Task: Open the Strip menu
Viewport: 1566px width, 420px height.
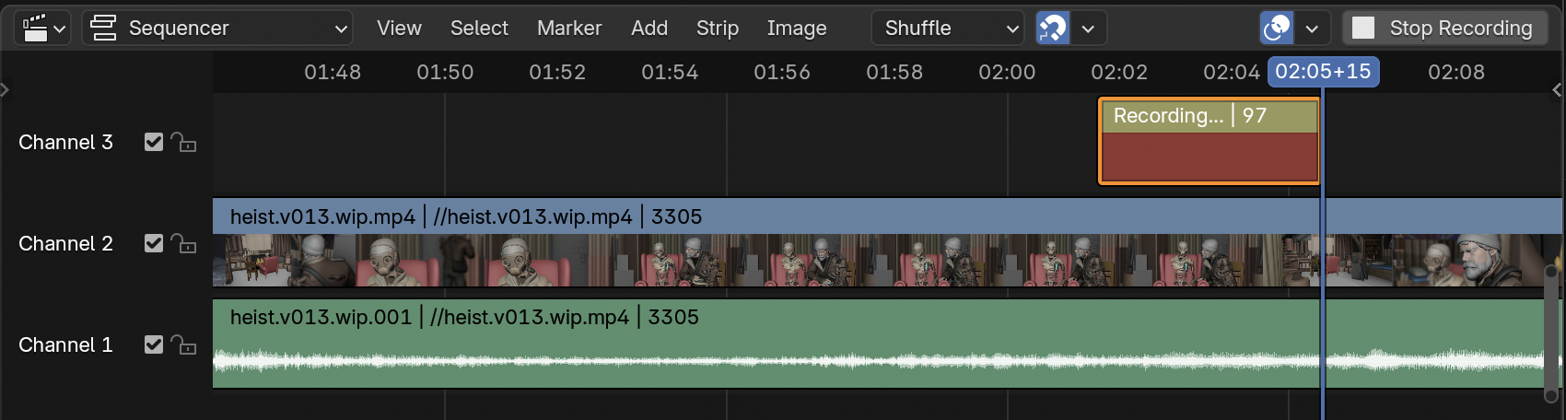Action: [718, 29]
